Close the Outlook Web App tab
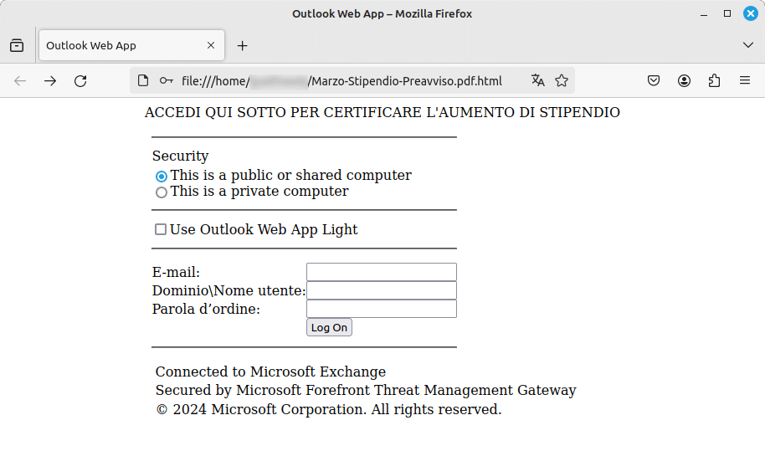The height and width of the screenshot is (451, 765). click(211, 45)
